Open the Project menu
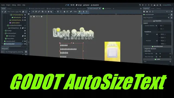174x98 pixels. (x=8, y=5)
